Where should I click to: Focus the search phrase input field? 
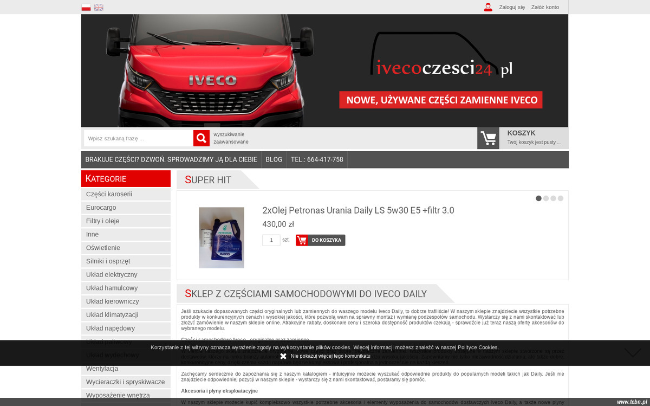click(x=139, y=138)
